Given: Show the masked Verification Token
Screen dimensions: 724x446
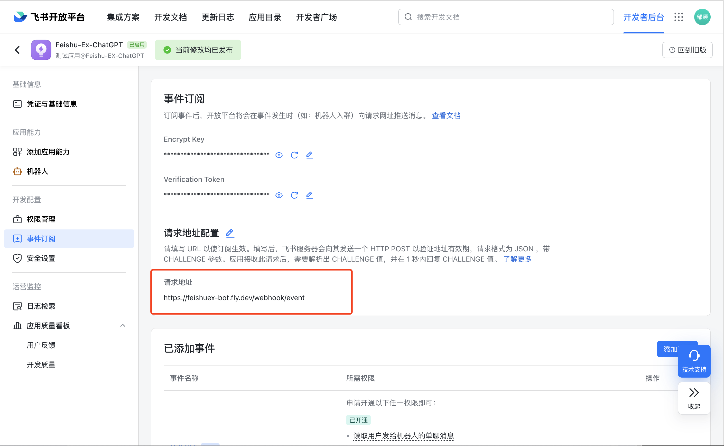Looking at the screenshot, I should [x=279, y=195].
